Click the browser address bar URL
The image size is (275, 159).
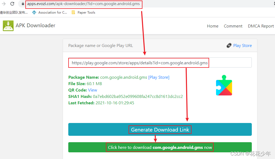click(83, 4)
